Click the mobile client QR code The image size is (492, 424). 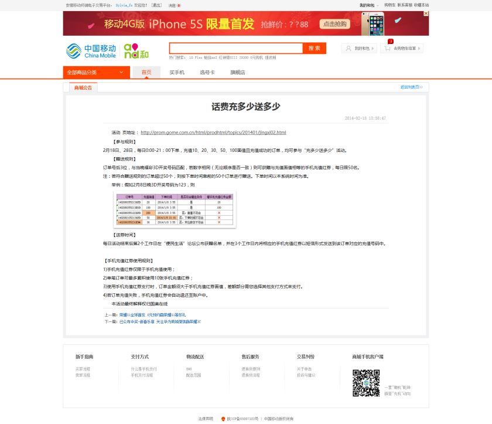coord(366,383)
